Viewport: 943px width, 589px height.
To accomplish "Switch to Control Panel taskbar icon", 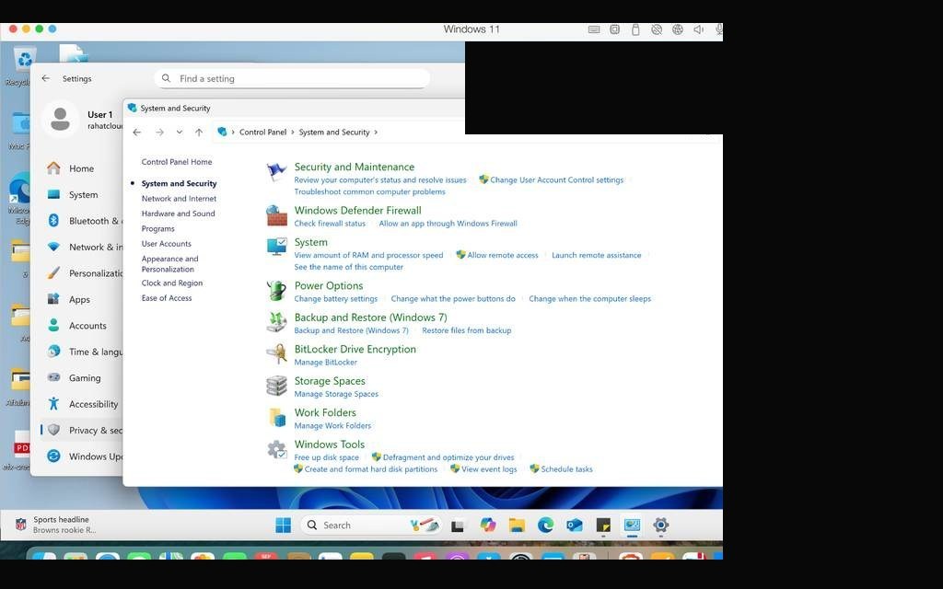I will (x=632, y=525).
